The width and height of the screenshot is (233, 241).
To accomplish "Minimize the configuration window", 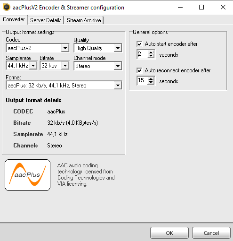I will (180, 7).
